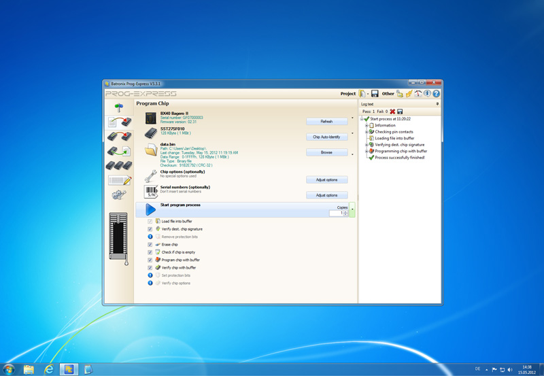
Task: Click the Chip options wrench icon
Action: coord(150,176)
